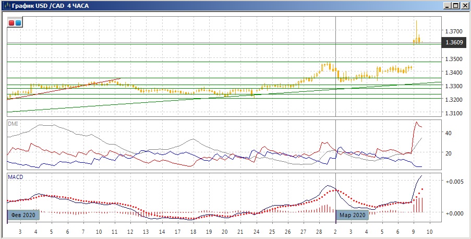Viewport: 471px width, 239px height.
Task: Click the price spike candle above 1.3700
Action: pos(416,26)
